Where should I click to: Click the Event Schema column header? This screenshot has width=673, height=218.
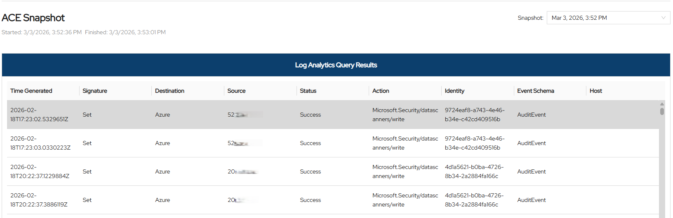pyautogui.click(x=536, y=91)
